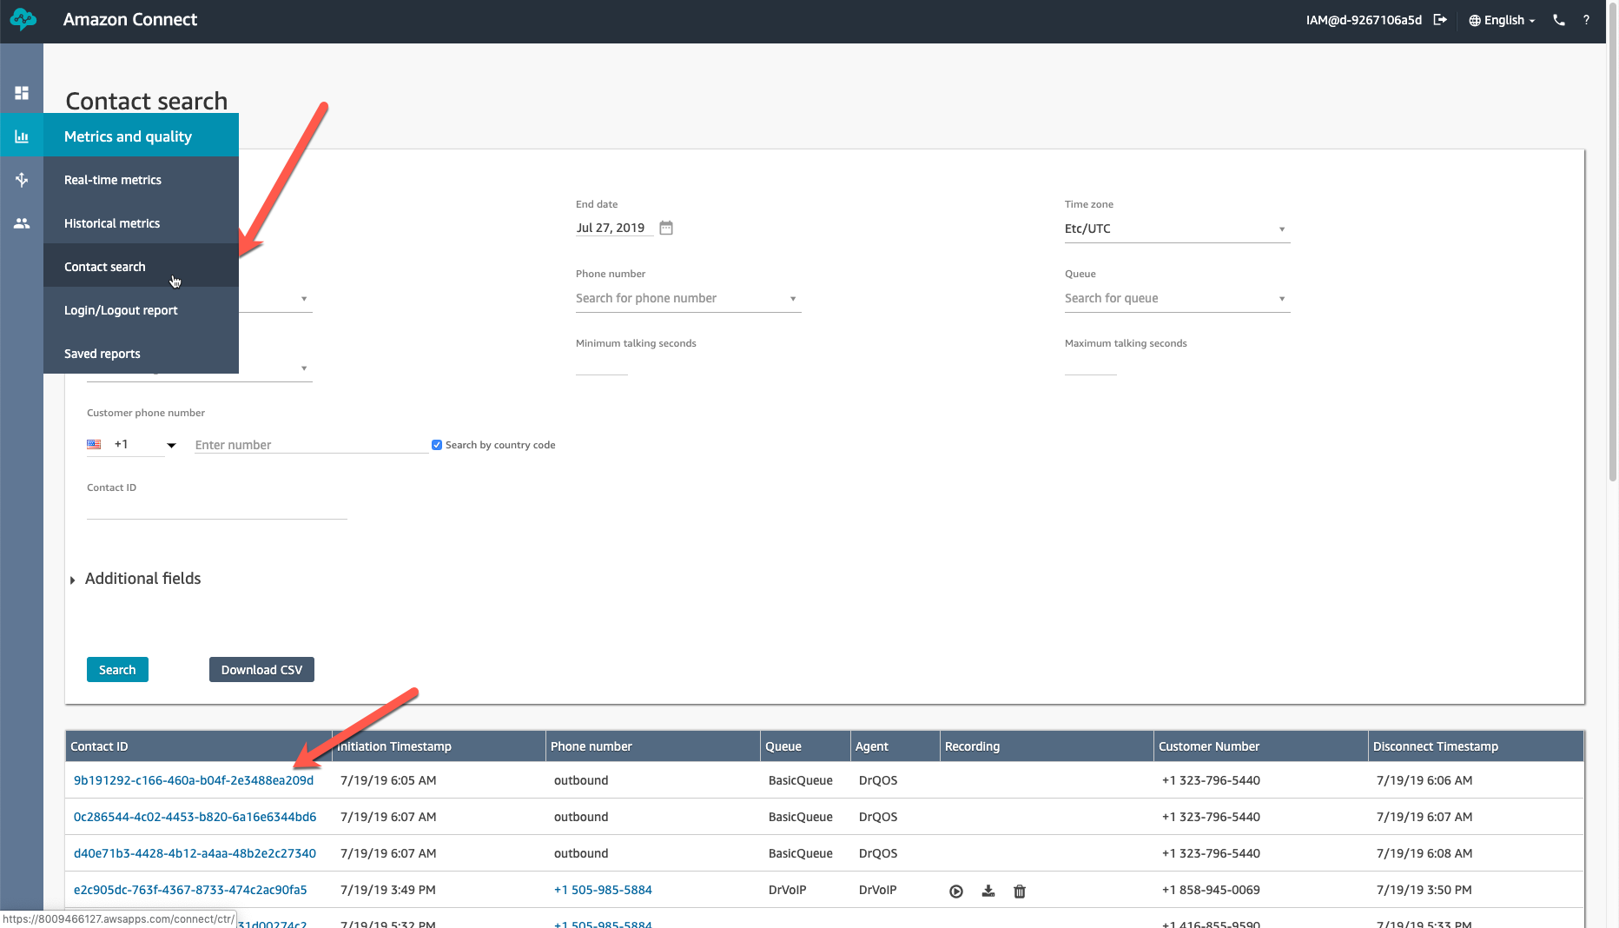Click the customer phone Enter number field
This screenshot has width=1619, height=928.
[x=311, y=445]
